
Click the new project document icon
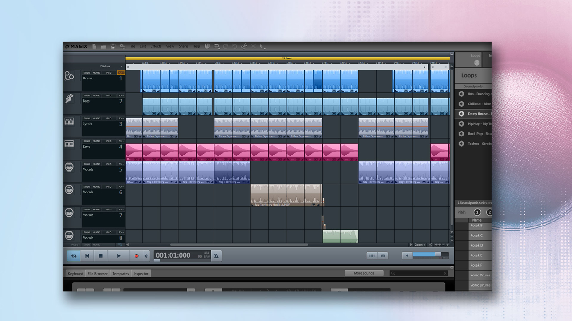click(x=94, y=46)
